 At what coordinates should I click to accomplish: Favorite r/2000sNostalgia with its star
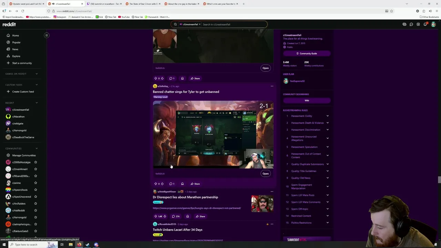(35, 162)
